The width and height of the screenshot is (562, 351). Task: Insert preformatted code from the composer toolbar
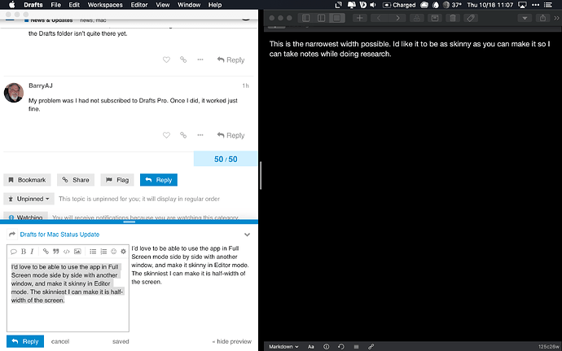point(66,252)
